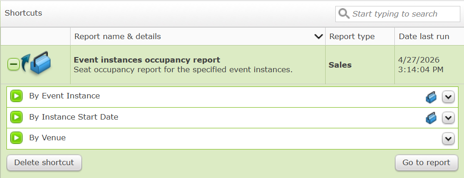Click the magnifier search icon
This screenshot has height=178, width=464.
click(344, 14)
